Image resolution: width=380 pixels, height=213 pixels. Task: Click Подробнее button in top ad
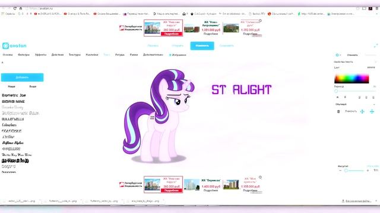tap(172, 34)
